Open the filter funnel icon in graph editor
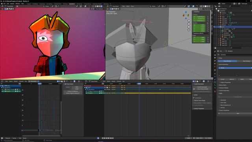The height and width of the screenshot is (142, 252). tap(67, 81)
